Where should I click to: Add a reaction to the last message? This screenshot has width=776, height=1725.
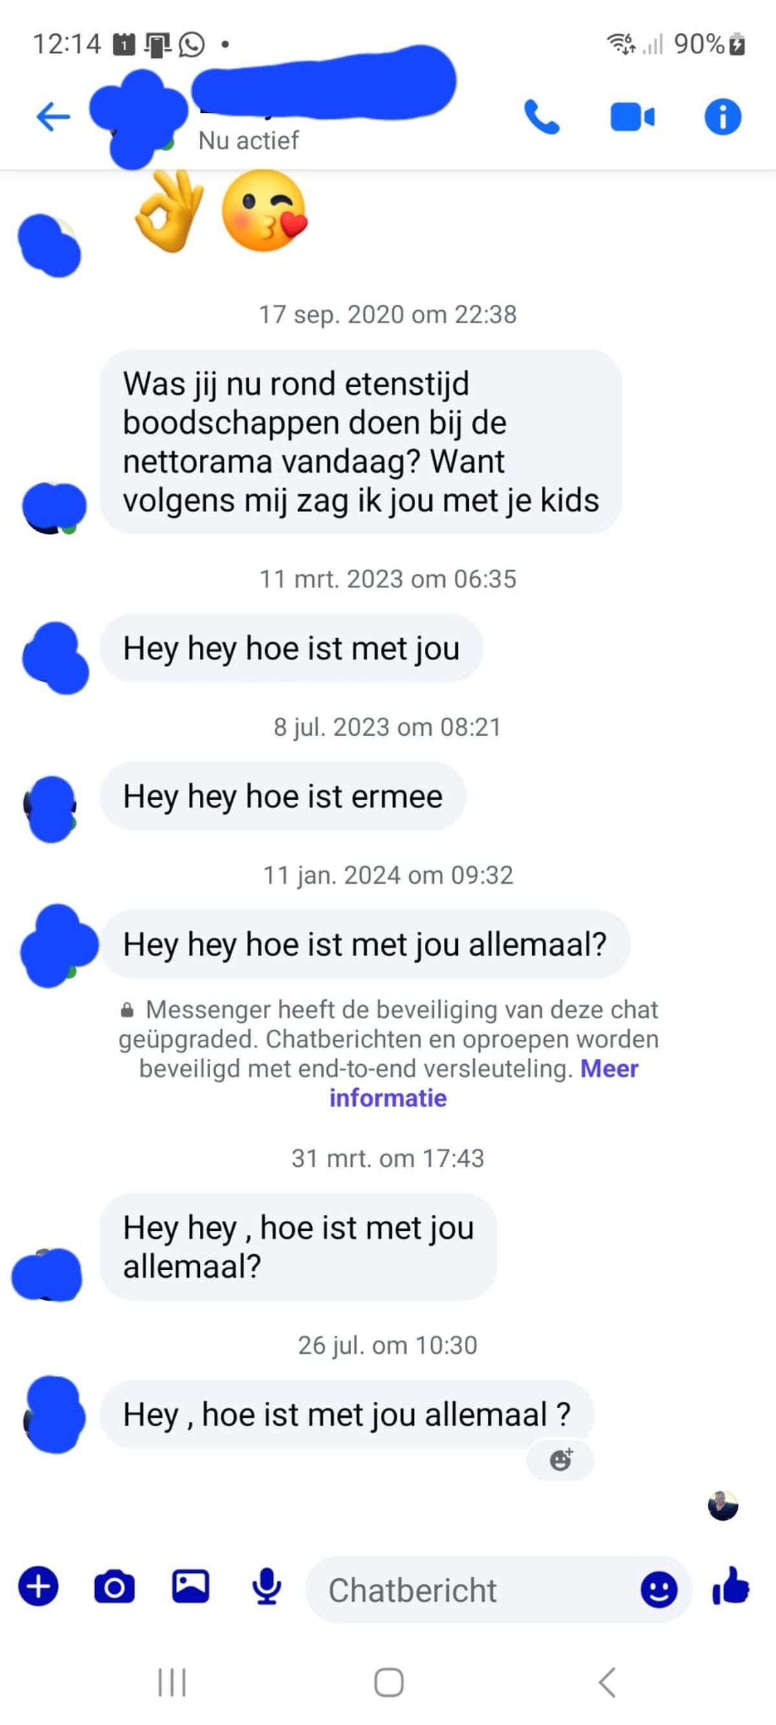click(x=561, y=1460)
